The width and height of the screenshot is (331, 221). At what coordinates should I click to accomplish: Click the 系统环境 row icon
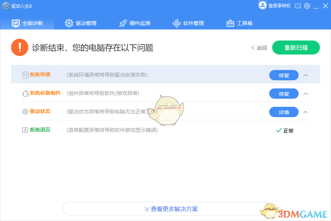pos(25,75)
